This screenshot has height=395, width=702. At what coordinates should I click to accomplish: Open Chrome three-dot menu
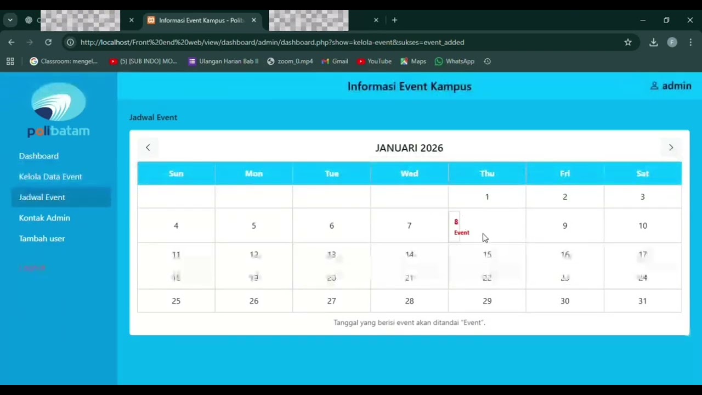[x=690, y=42]
